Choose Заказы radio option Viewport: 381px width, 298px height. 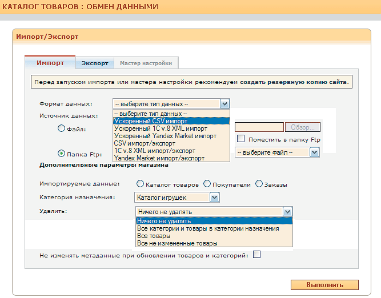click(x=259, y=184)
